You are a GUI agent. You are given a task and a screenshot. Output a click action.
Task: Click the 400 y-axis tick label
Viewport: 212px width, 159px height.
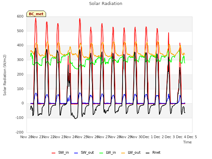click(x=20, y=45)
